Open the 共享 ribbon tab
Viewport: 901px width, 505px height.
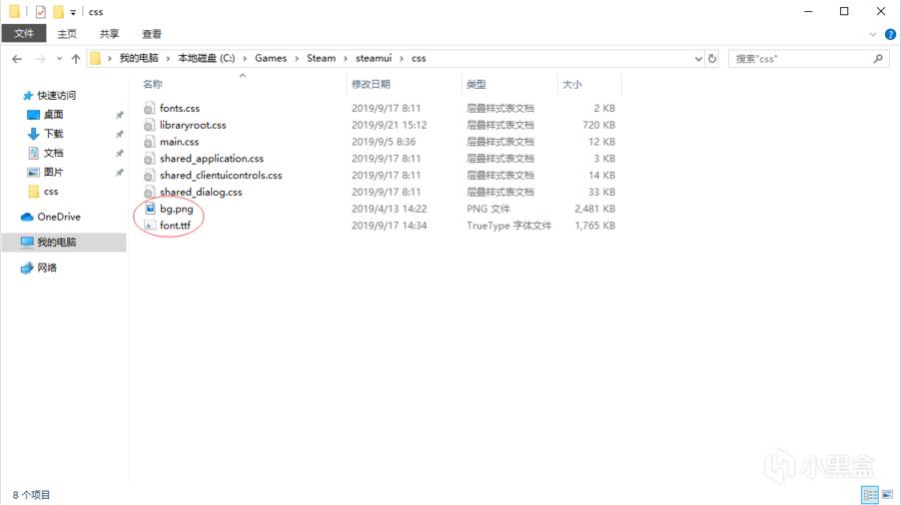pos(108,34)
